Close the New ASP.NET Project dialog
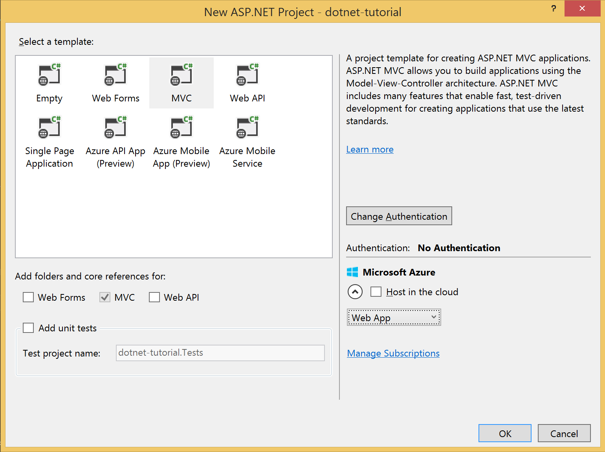The height and width of the screenshot is (452, 605). click(582, 8)
